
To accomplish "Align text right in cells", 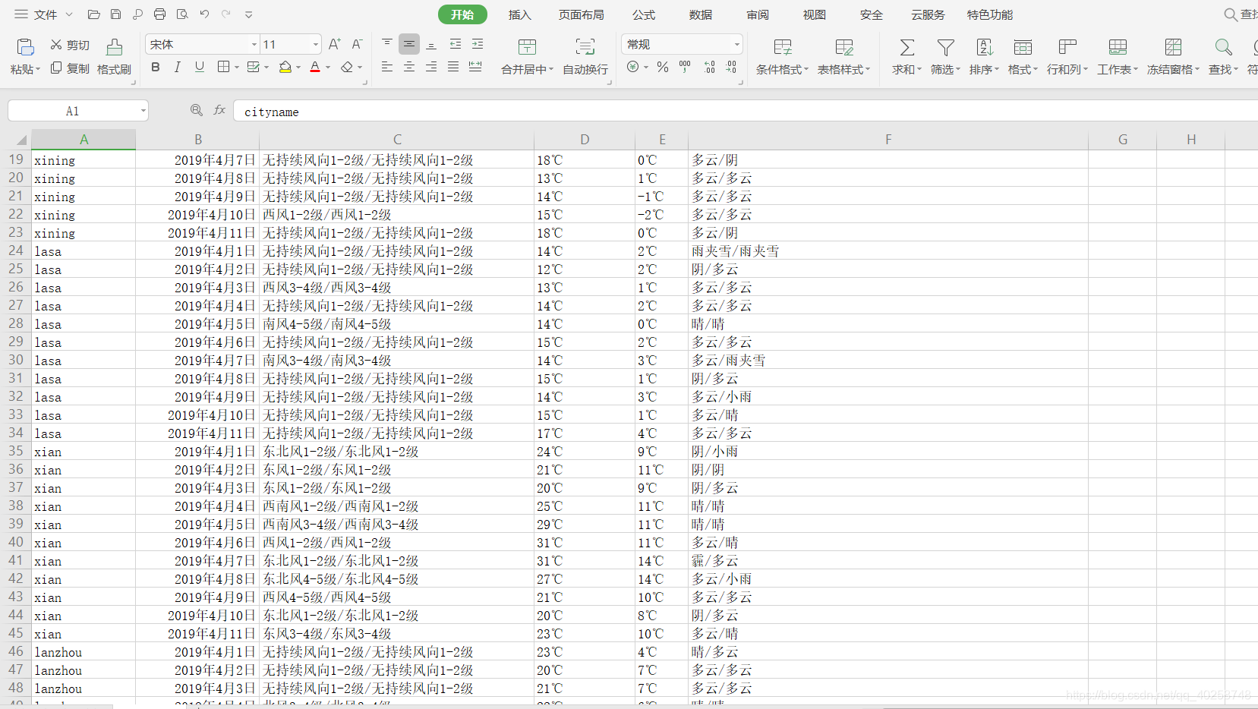I will [x=431, y=68].
